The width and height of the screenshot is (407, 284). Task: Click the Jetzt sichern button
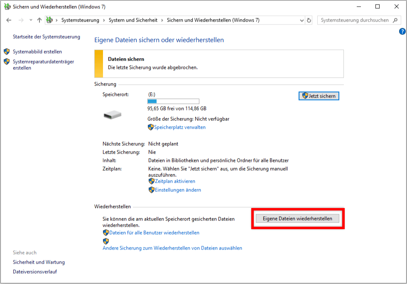pyautogui.click(x=319, y=96)
